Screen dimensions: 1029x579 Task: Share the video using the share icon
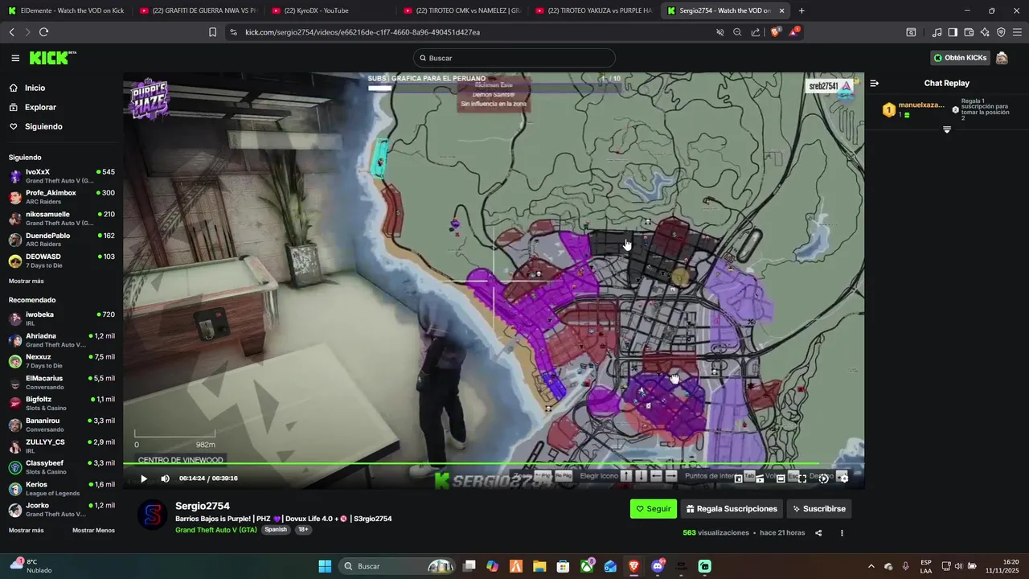[x=818, y=533]
